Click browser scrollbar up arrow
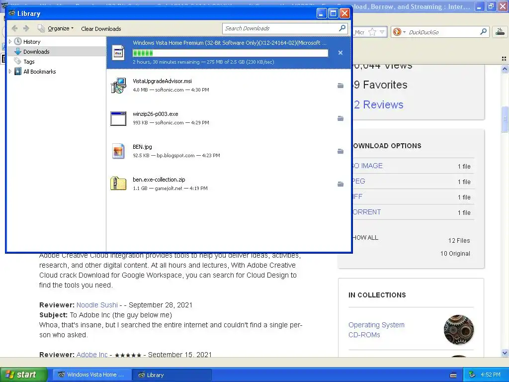Screen dimensions: 509x382 (505, 69)
